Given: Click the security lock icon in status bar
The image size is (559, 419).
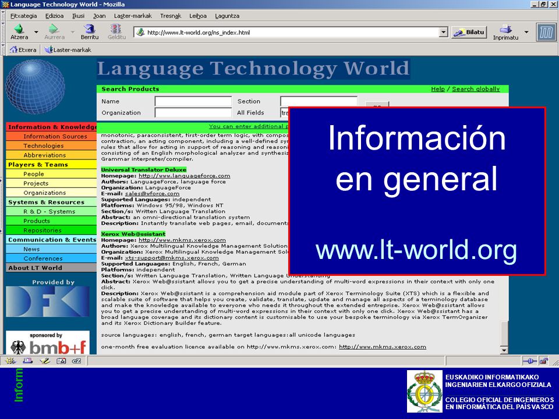Looking at the screenshot, I should click(544, 361).
